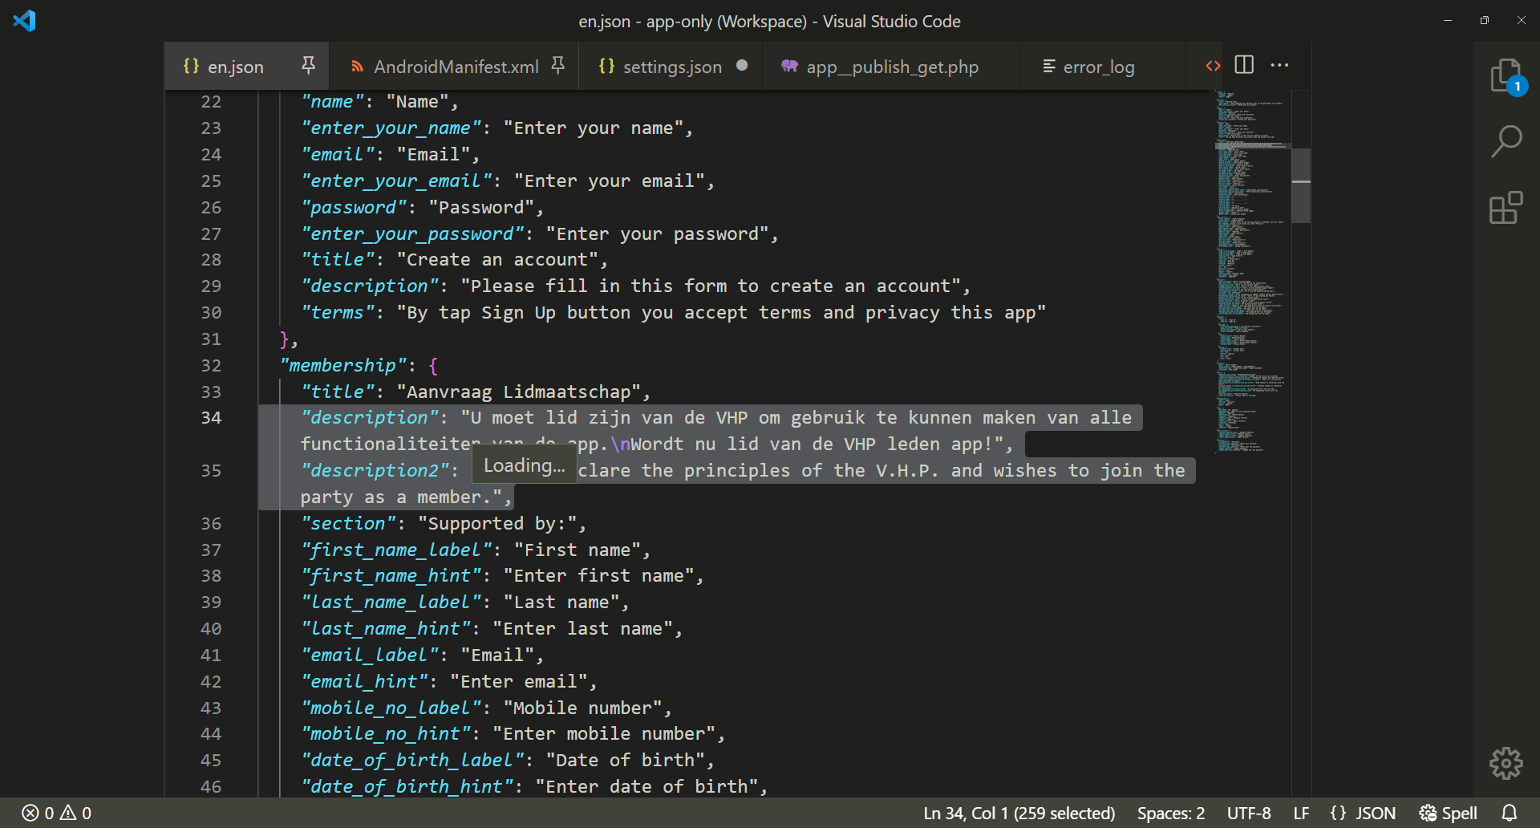Viewport: 1540px width, 828px height.
Task: Change indentation from Spaces: 2
Action: pyautogui.click(x=1171, y=813)
